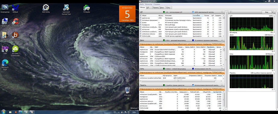This screenshot has height=114, width=278.
Task: Open the Компьютер desktop icon
Action: [x=5, y=9]
